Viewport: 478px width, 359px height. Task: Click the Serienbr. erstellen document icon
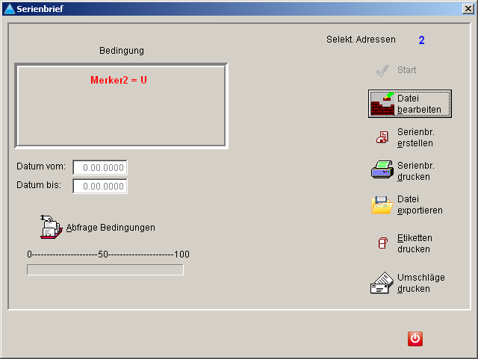point(382,137)
